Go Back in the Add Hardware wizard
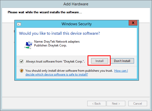 (x=97, y=104)
